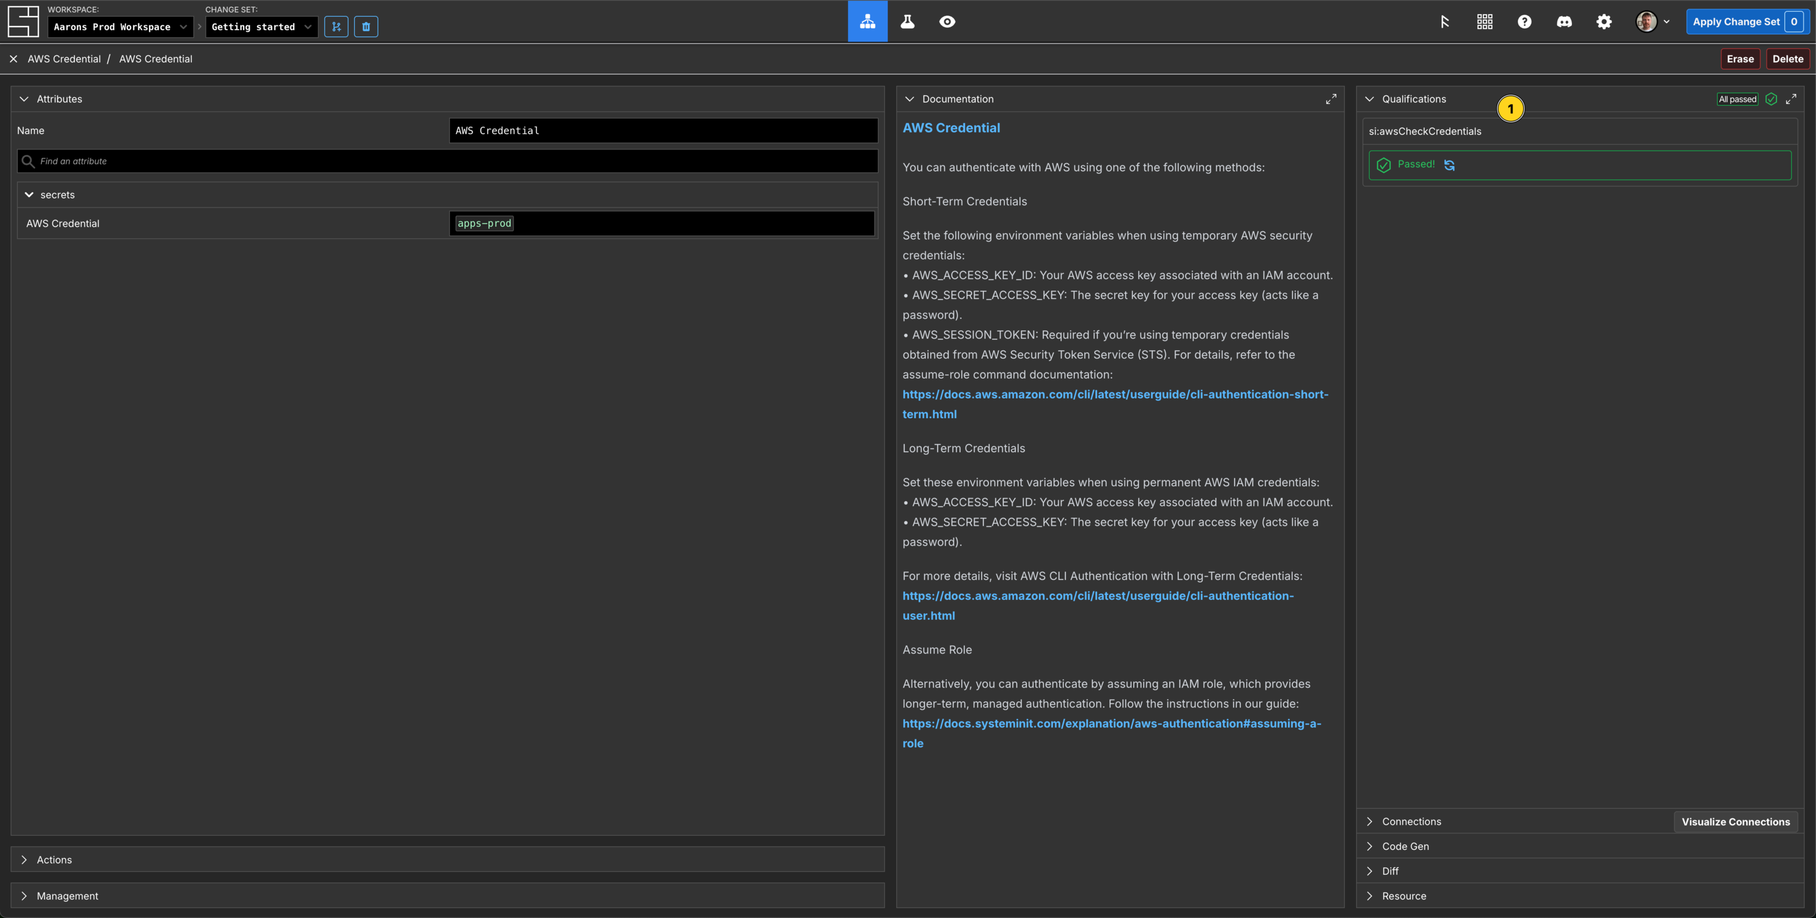The image size is (1816, 918).
Task: Click the apps-prod secret value
Action: pos(485,222)
